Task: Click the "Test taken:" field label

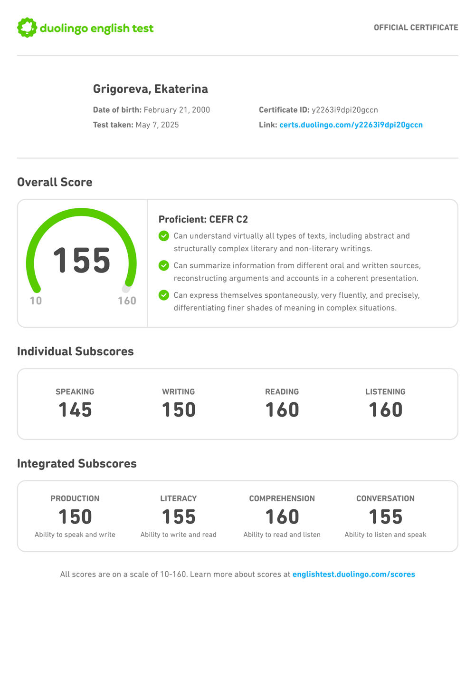Action: point(113,125)
